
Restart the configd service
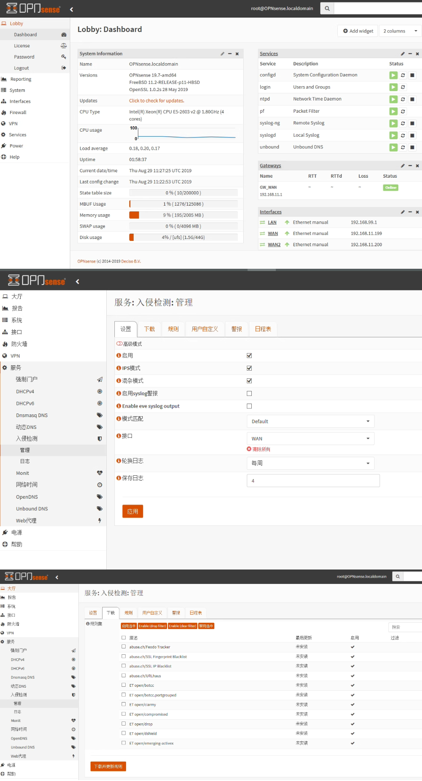(x=403, y=75)
